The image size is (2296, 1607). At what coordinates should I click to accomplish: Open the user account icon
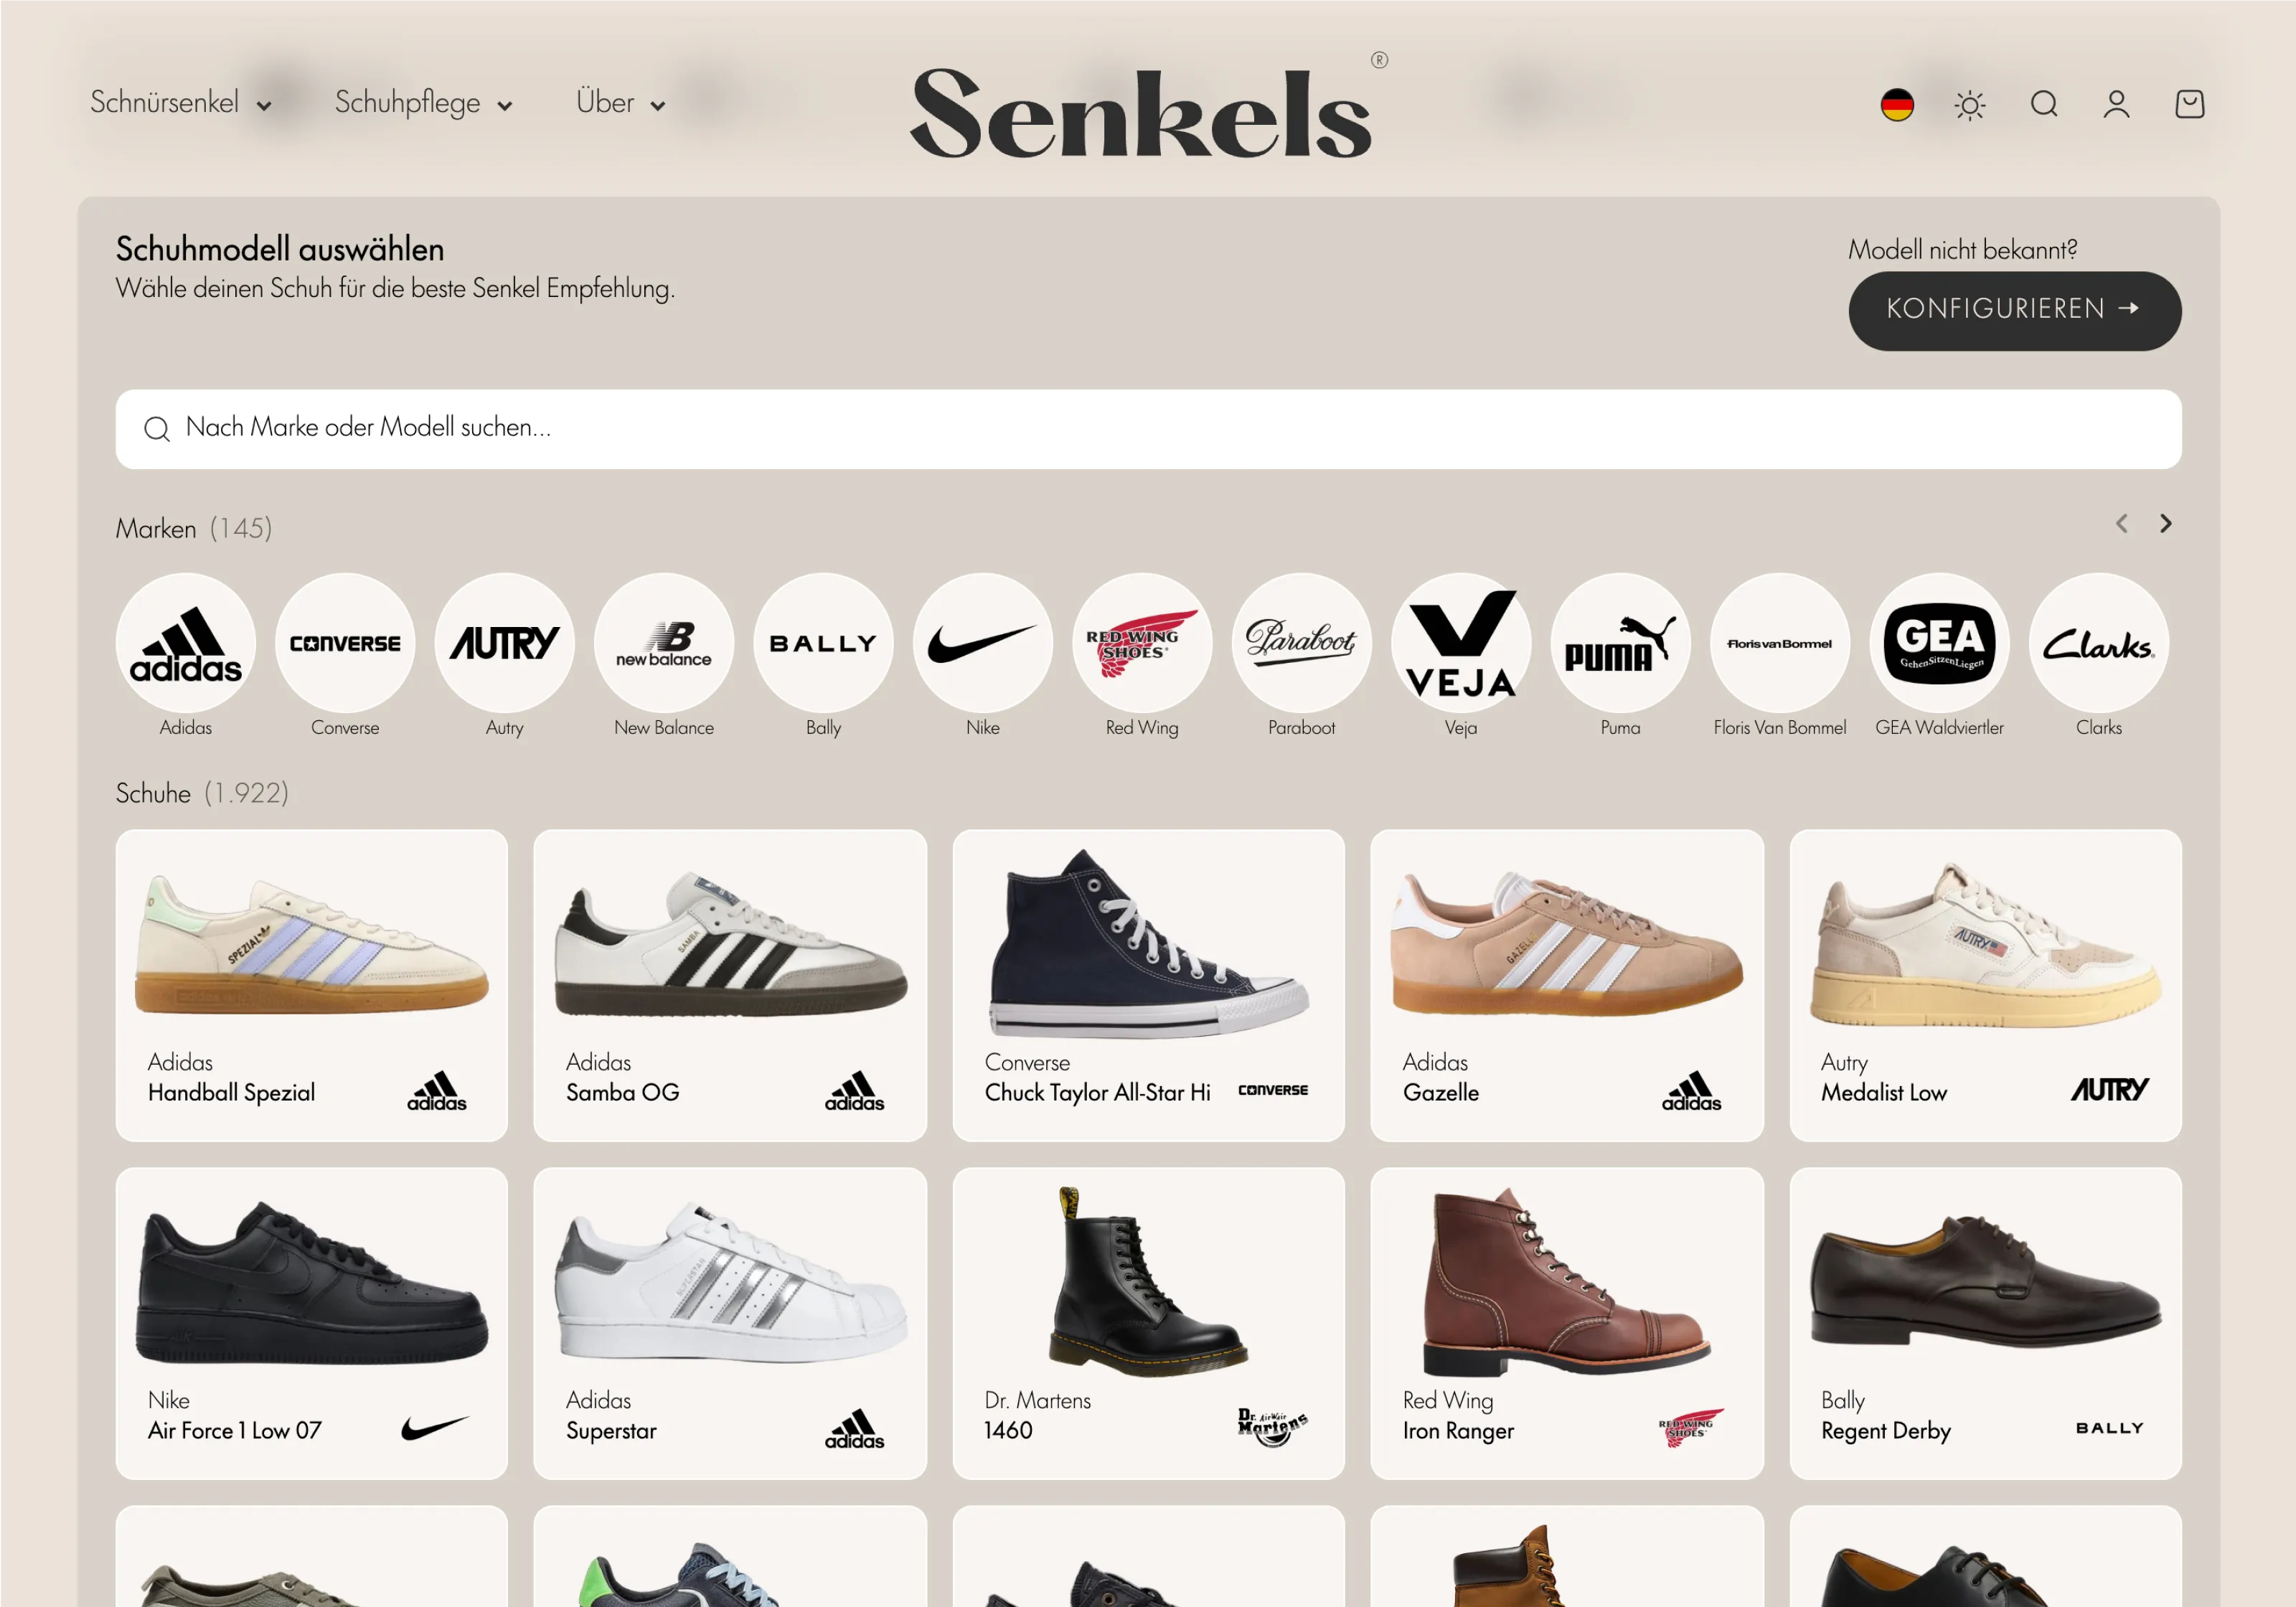(x=2116, y=104)
